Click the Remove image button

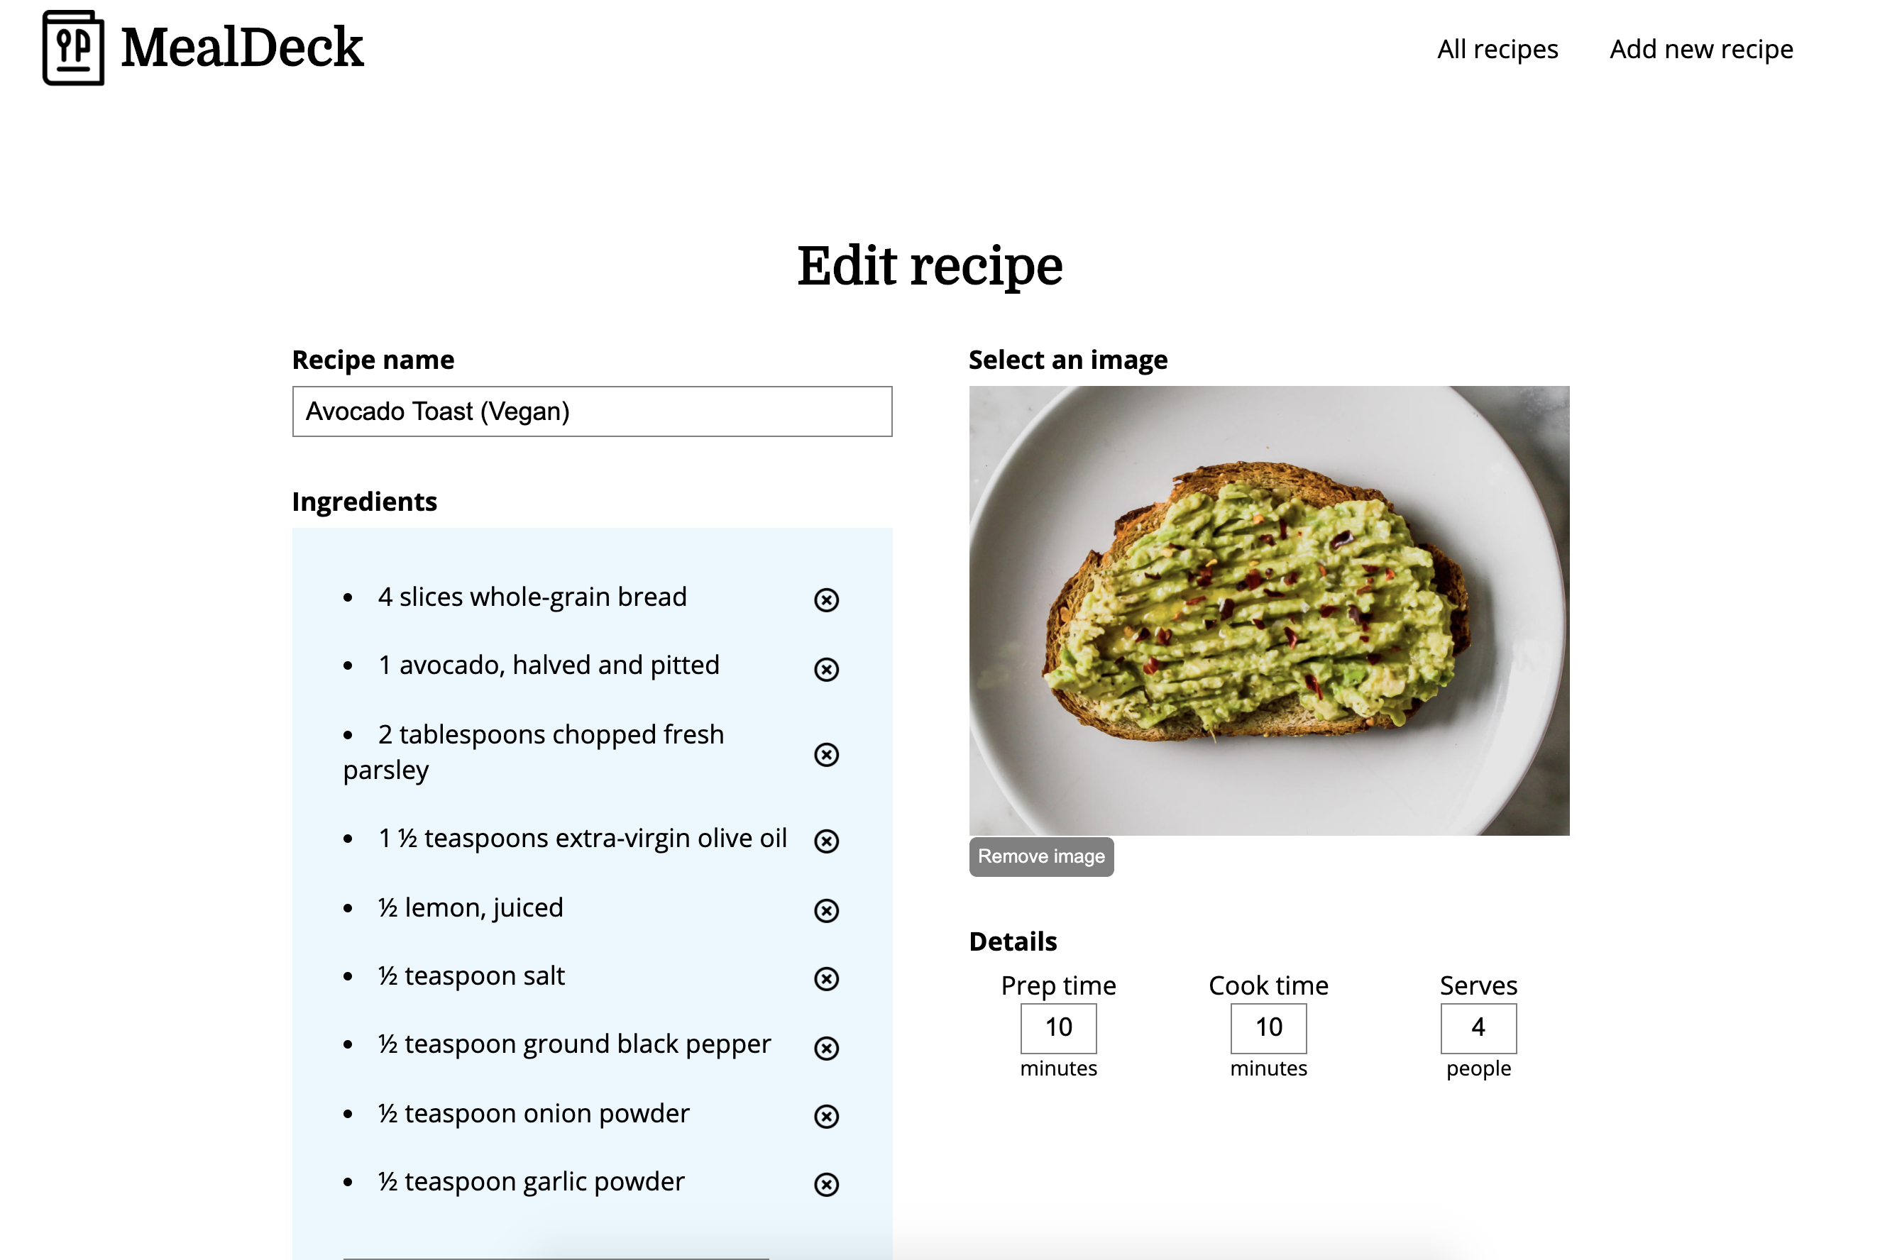(x=1041, y=856)
